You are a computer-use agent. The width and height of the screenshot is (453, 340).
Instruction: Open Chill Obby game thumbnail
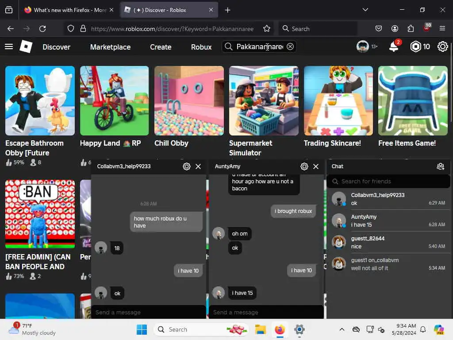coord(189,100)
